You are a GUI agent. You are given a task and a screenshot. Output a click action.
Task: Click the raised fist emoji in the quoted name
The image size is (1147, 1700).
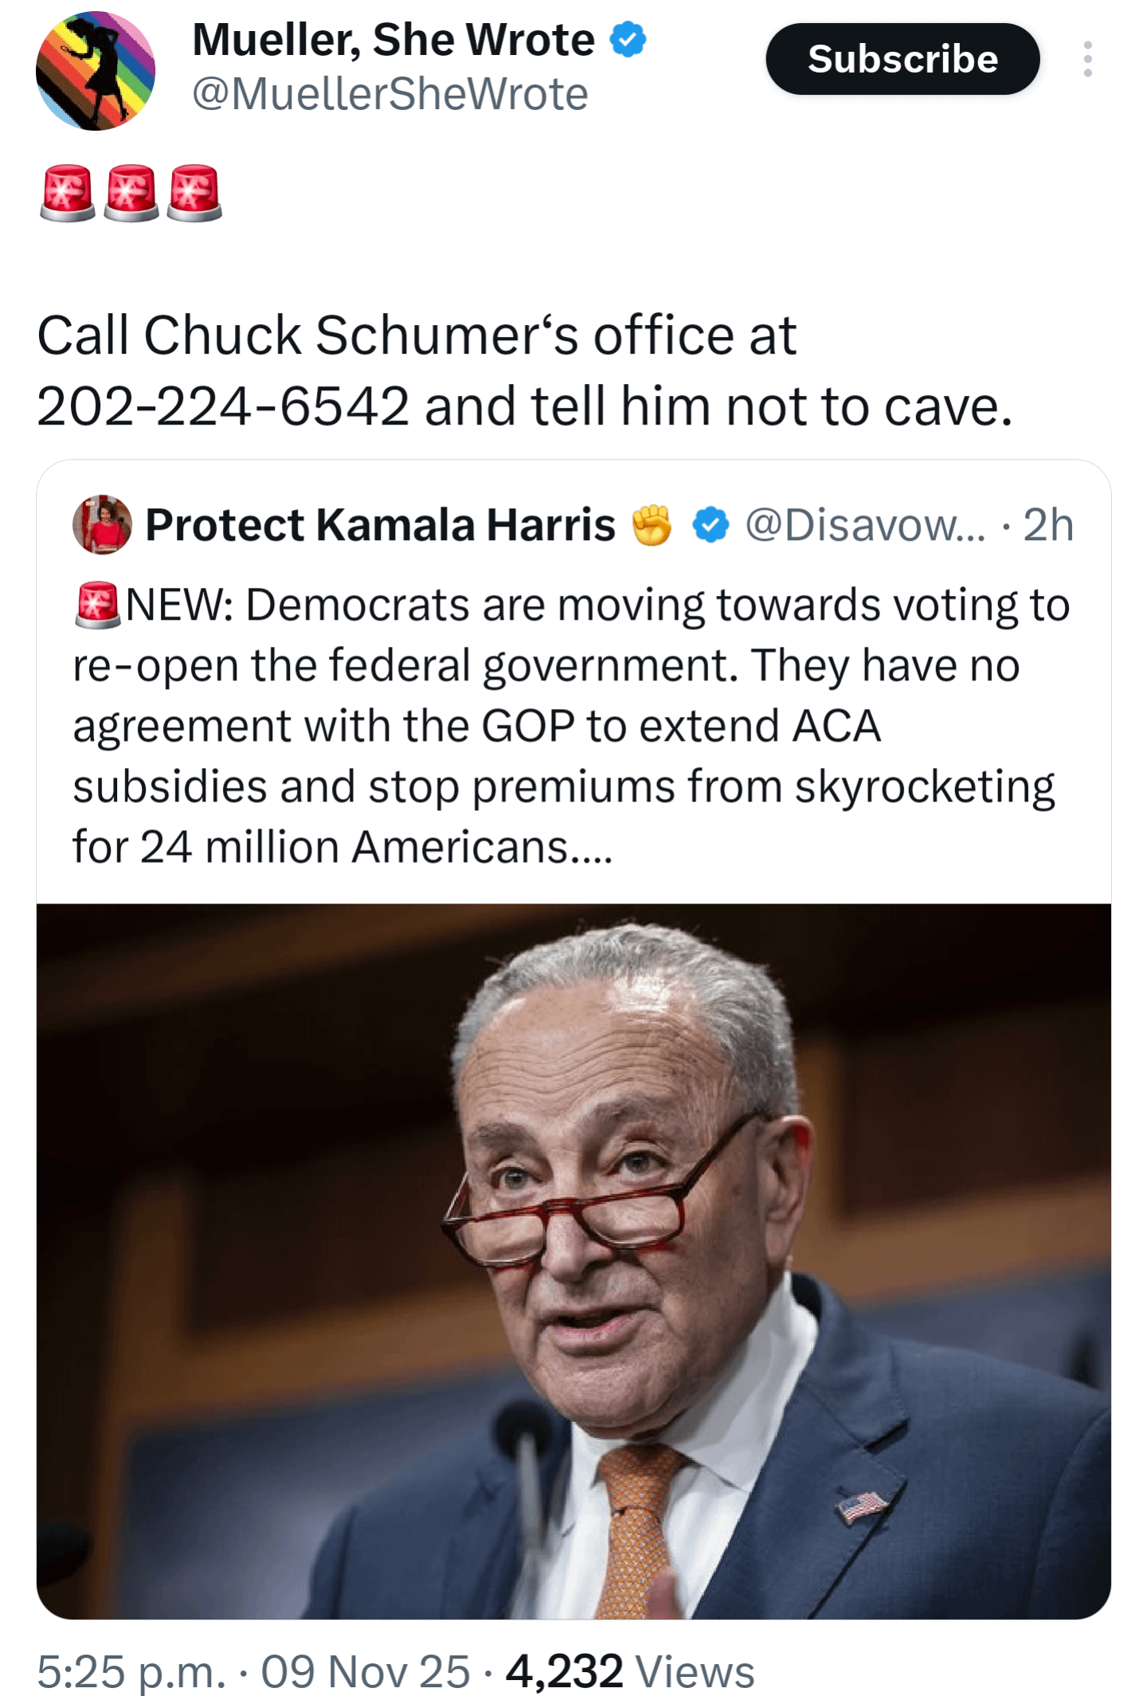tap(652, 525)
